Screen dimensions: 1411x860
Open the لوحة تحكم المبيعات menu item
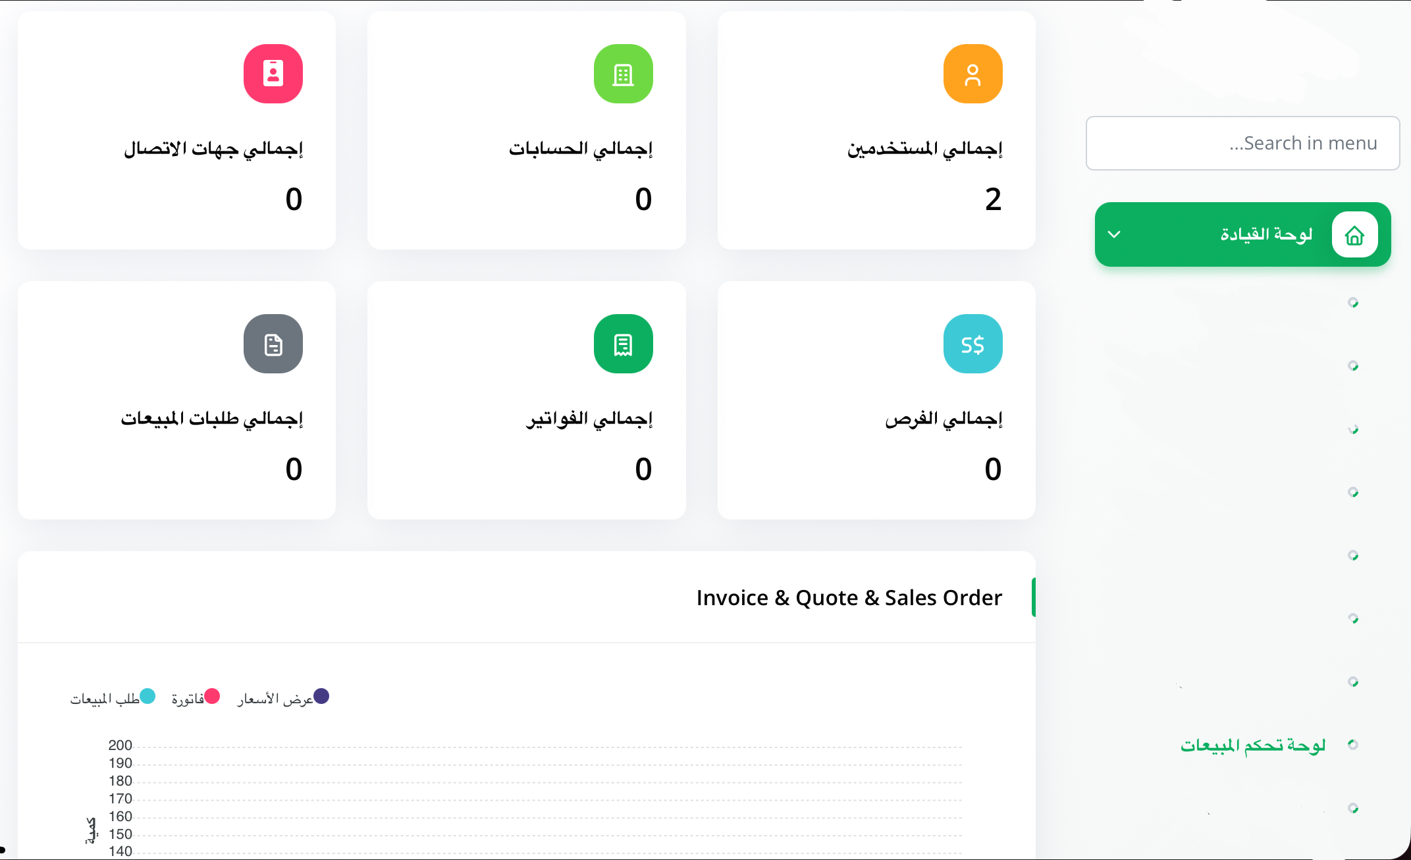tap(1252, 745)
